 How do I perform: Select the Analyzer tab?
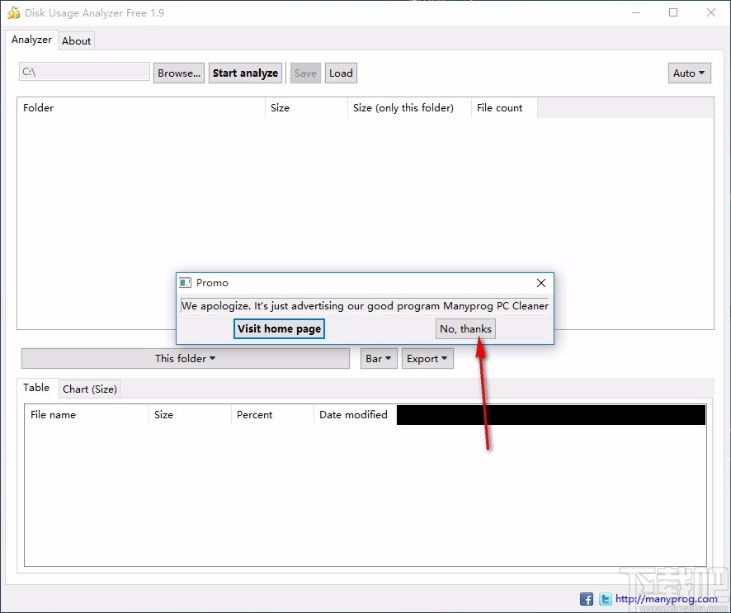(31, 40)
